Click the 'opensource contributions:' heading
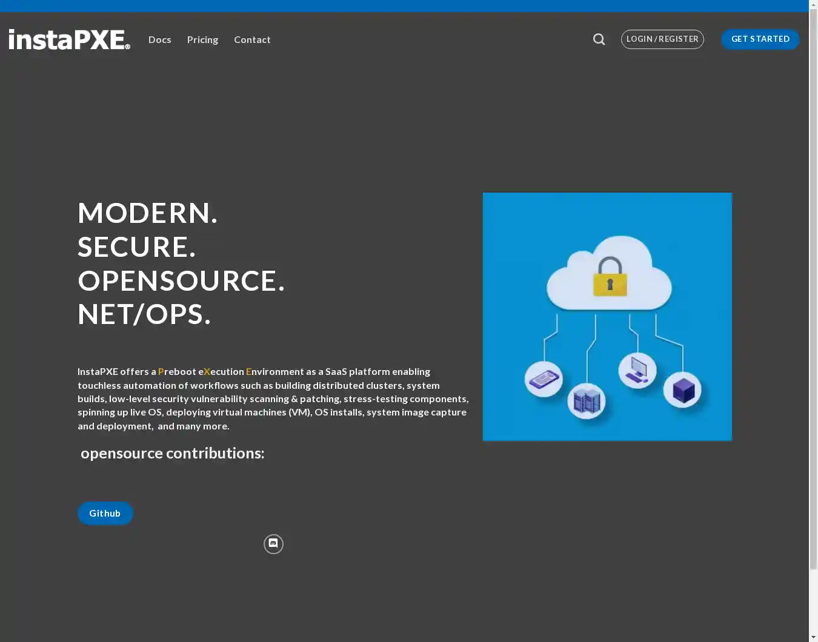 coord(172,453)
